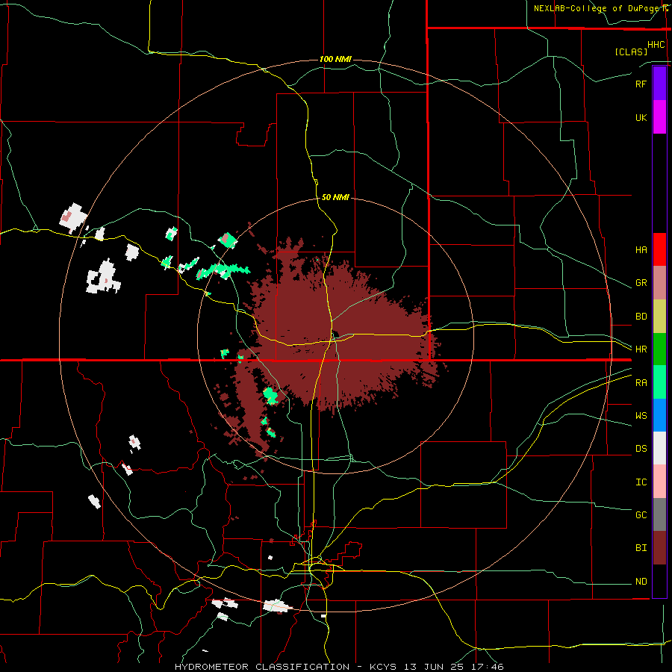Click the ND legend label
The image size is (672, 672).
tap(641, 582)
